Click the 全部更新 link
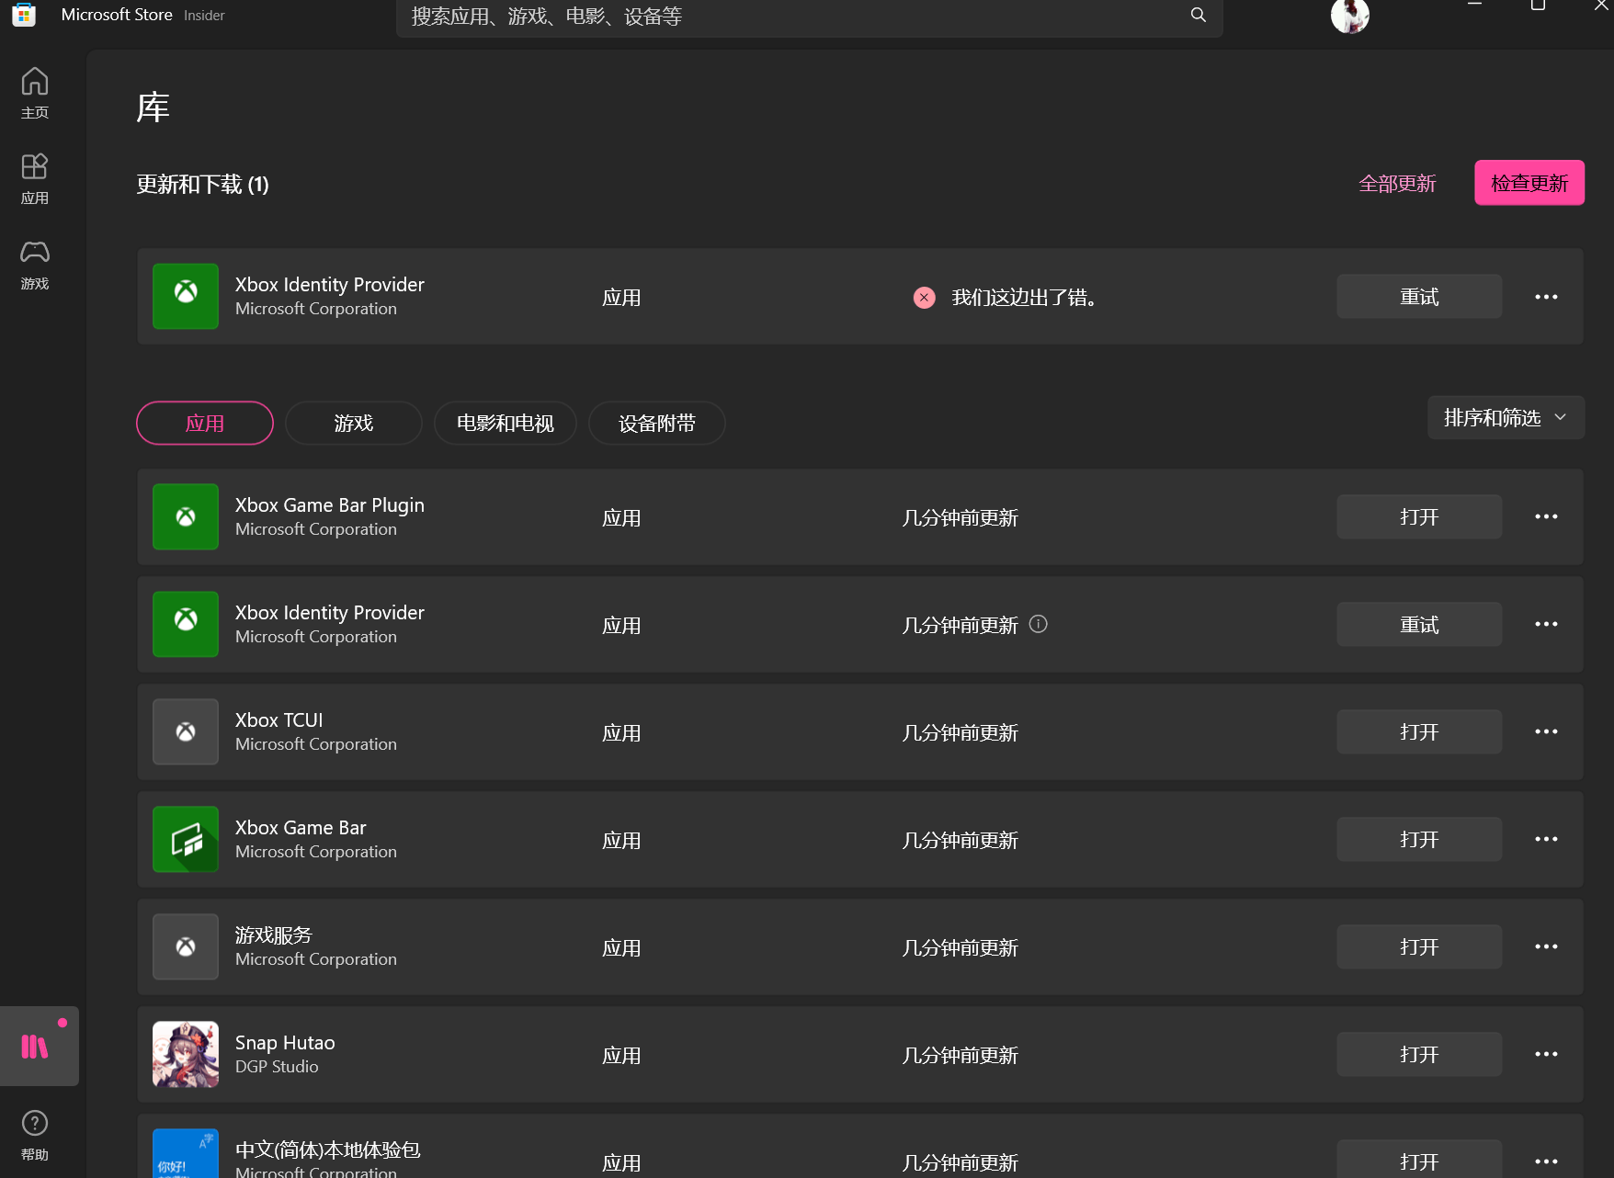This screenshot has width=1614, height=1178. 1397,183
